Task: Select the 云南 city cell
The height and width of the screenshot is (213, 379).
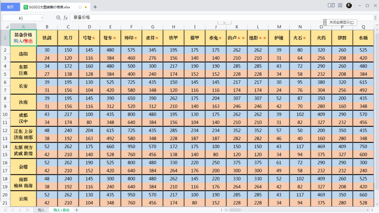Action: pyautogui.click(x=23, y=199)
